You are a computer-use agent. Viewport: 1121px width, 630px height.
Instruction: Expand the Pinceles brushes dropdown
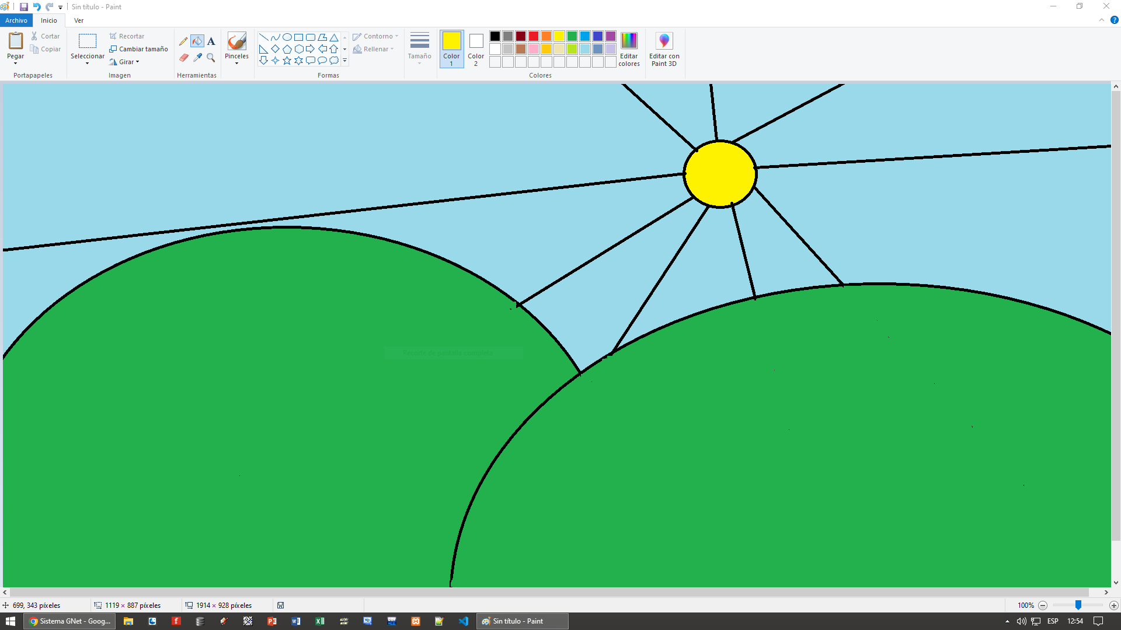tap(236, 63)
